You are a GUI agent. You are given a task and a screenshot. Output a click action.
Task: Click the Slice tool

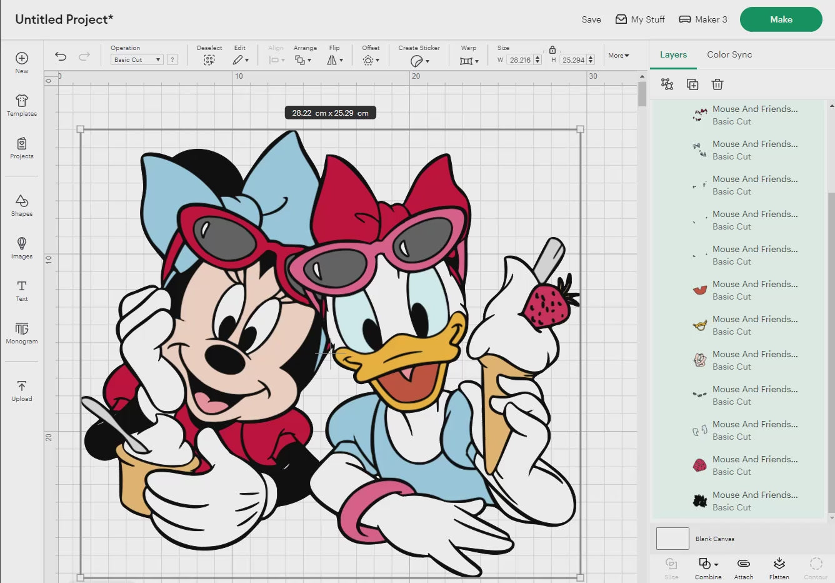pos(671,569)
